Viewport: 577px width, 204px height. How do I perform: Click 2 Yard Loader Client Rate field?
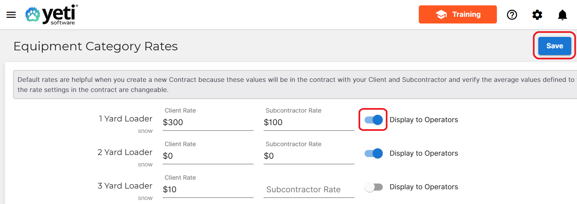click(x=207, y=156)
